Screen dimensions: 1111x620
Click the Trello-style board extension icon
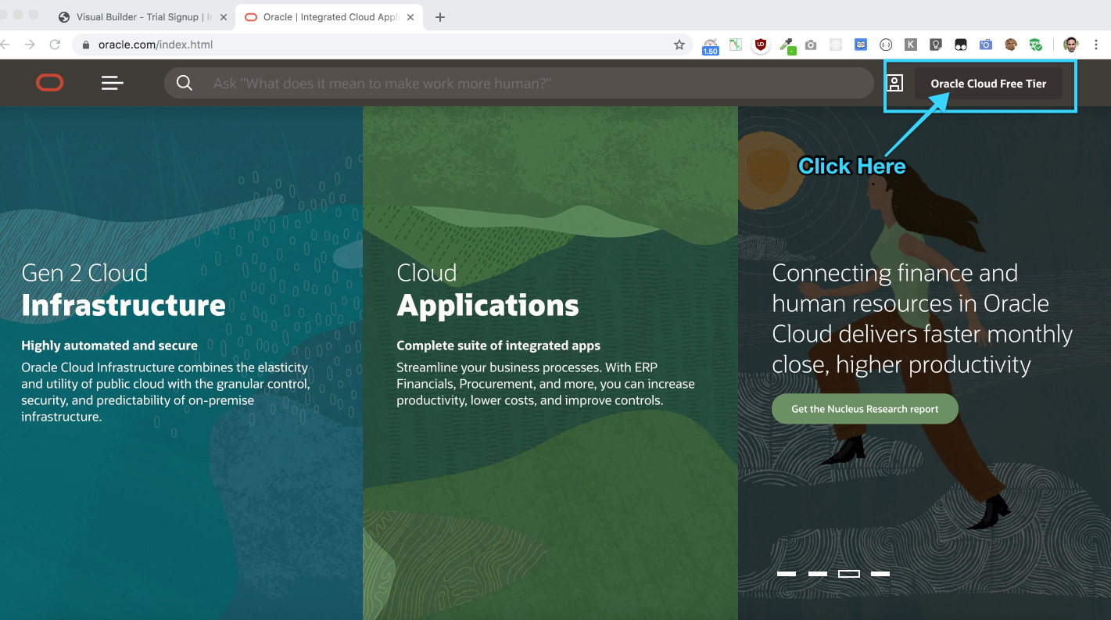(736, 45)
